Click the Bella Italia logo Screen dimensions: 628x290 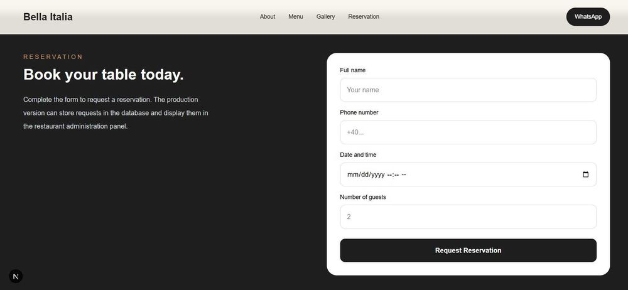tap(48, 17)
